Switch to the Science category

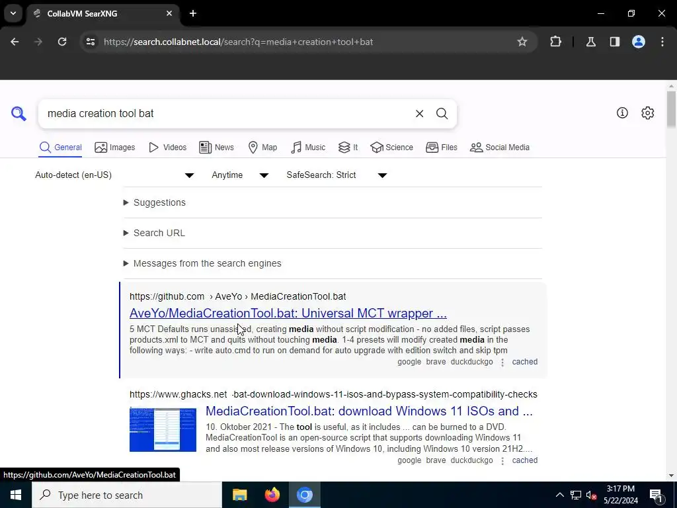point(391,148)
